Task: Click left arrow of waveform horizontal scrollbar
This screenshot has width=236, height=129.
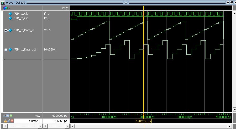Action: pyautogui.click(x=73, y=126)
